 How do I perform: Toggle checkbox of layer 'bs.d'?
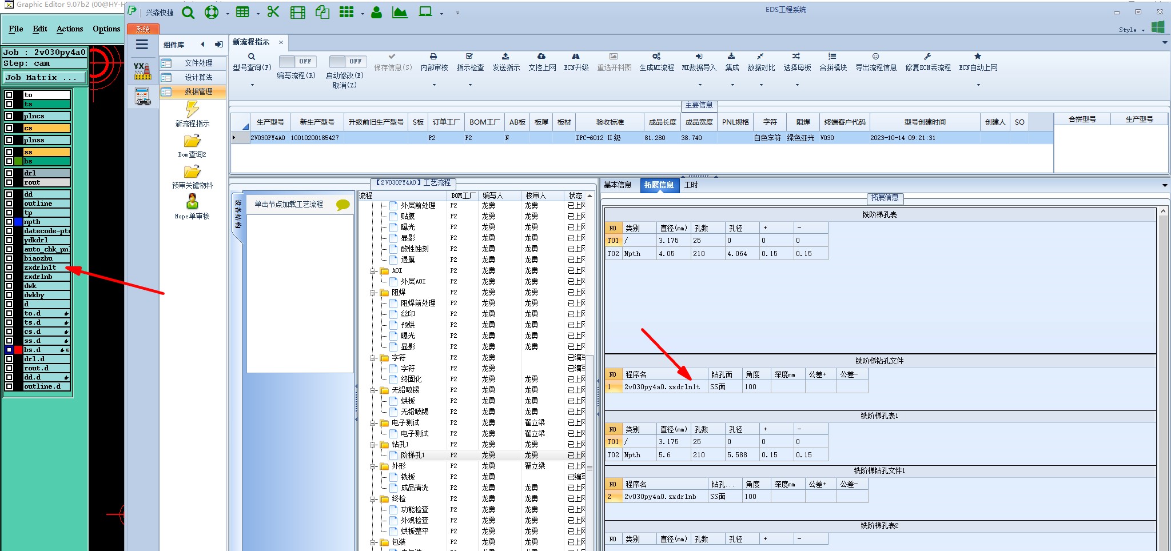click(x=9, y=350)
